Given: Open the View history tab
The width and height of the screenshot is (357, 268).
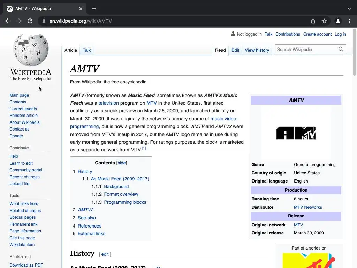Looking at the screenshot, I should (257, 50).
